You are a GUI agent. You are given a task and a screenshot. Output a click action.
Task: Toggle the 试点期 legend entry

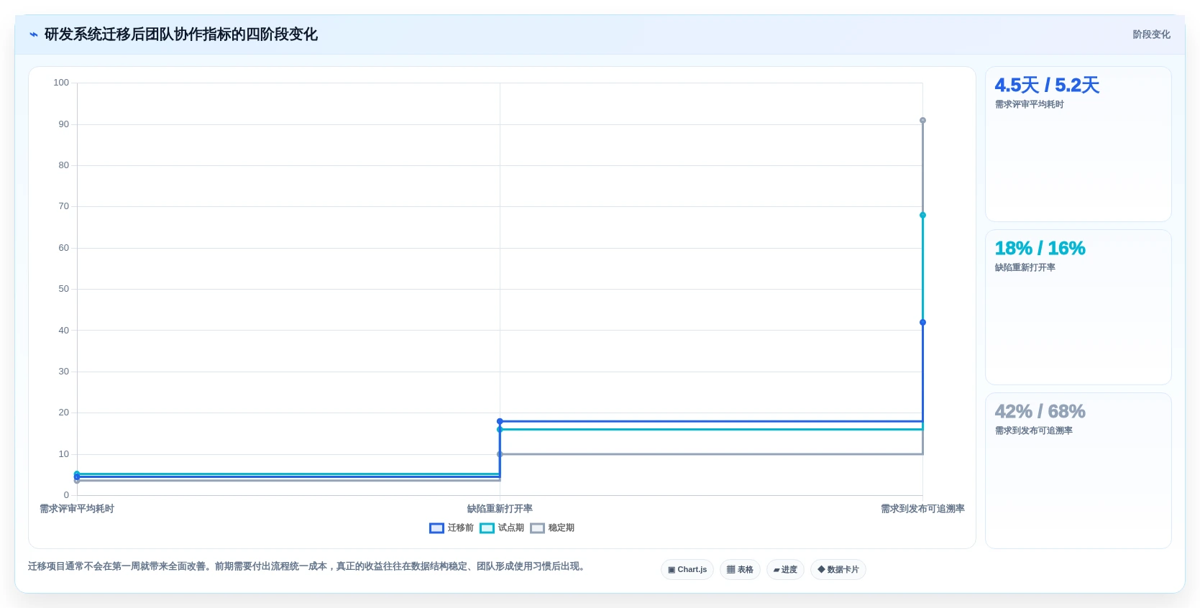[502, 528]
